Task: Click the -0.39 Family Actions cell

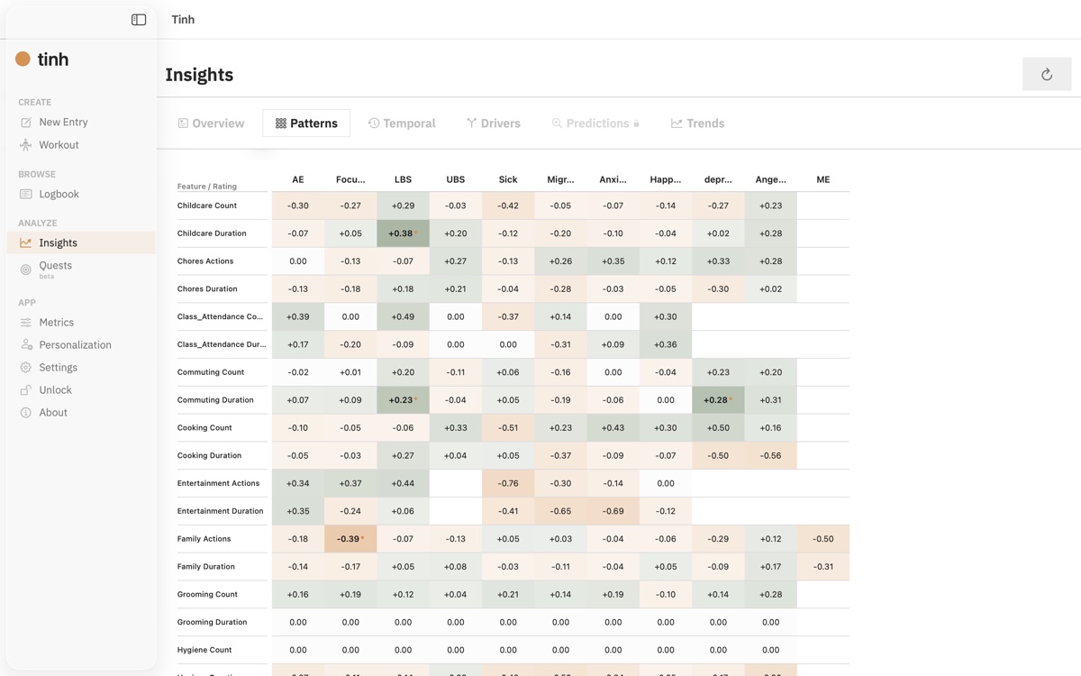Action: click(x=350, y=539)
